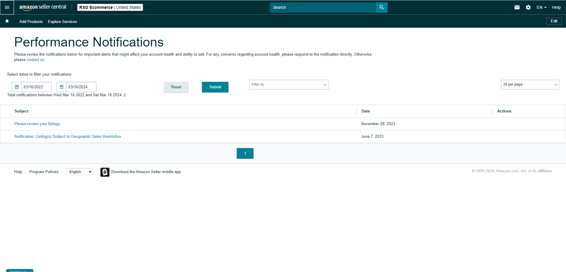Click the Reset button
The width and height of the screenshot is (566, 272).
click(x=176, y=87)
